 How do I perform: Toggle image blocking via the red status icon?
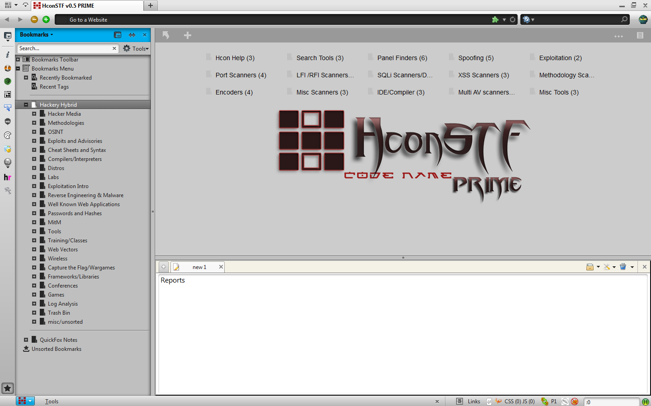575,401
